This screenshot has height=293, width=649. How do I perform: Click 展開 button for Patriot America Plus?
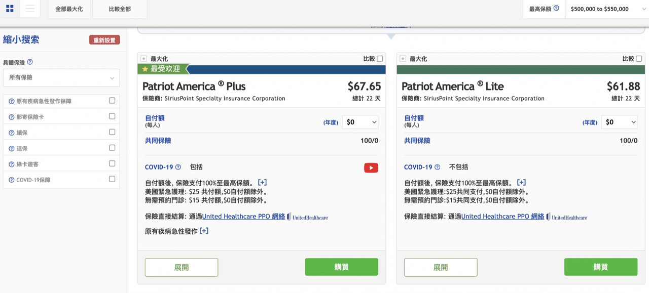(x=182, y=267)
